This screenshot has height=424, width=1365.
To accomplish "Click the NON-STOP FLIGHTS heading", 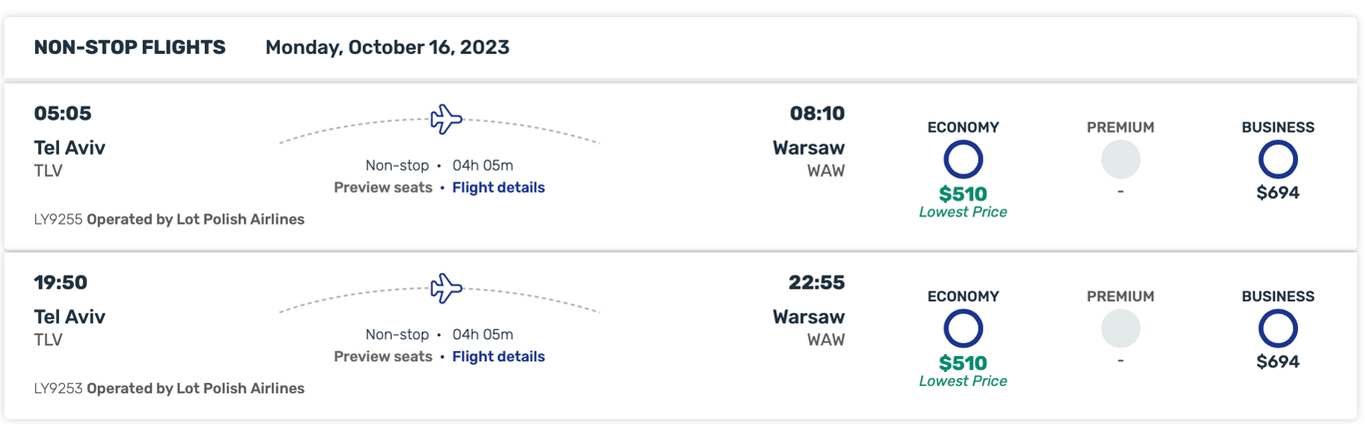I will 130,47.
